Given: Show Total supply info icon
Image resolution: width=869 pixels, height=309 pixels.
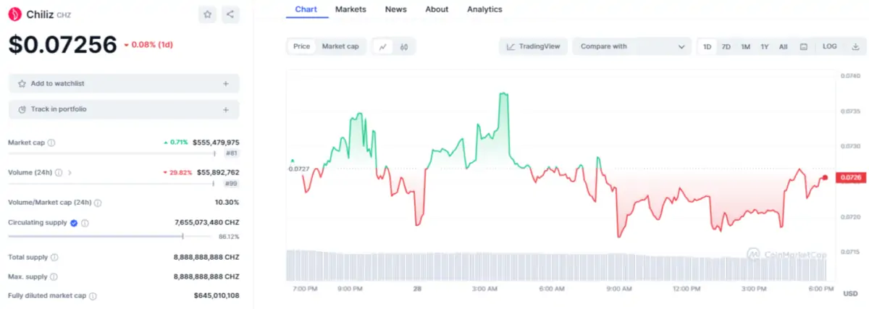Looking at the screenshot, I should pos(54,257).
